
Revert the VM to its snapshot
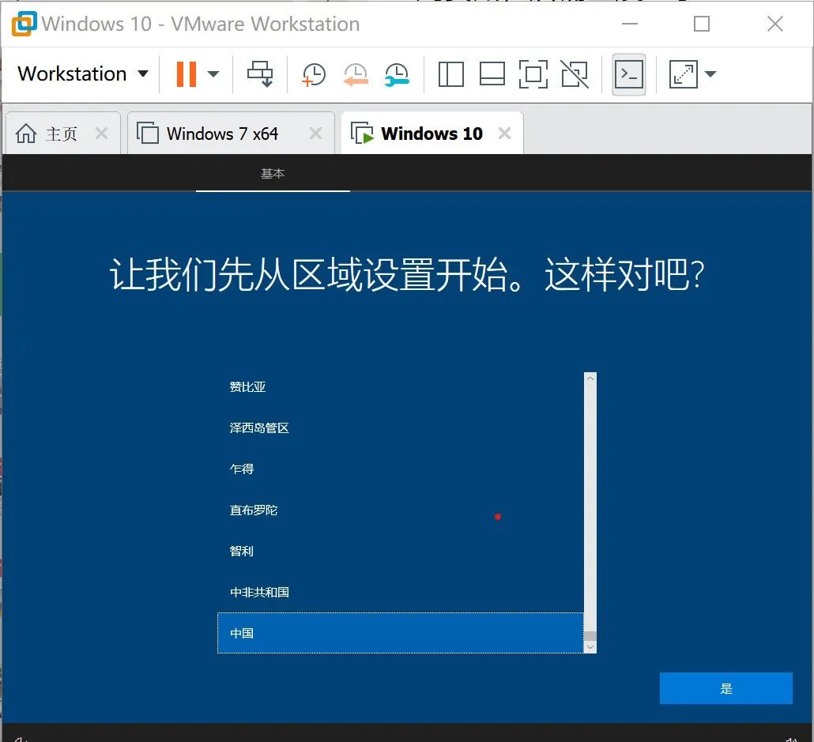pos(356,73)
